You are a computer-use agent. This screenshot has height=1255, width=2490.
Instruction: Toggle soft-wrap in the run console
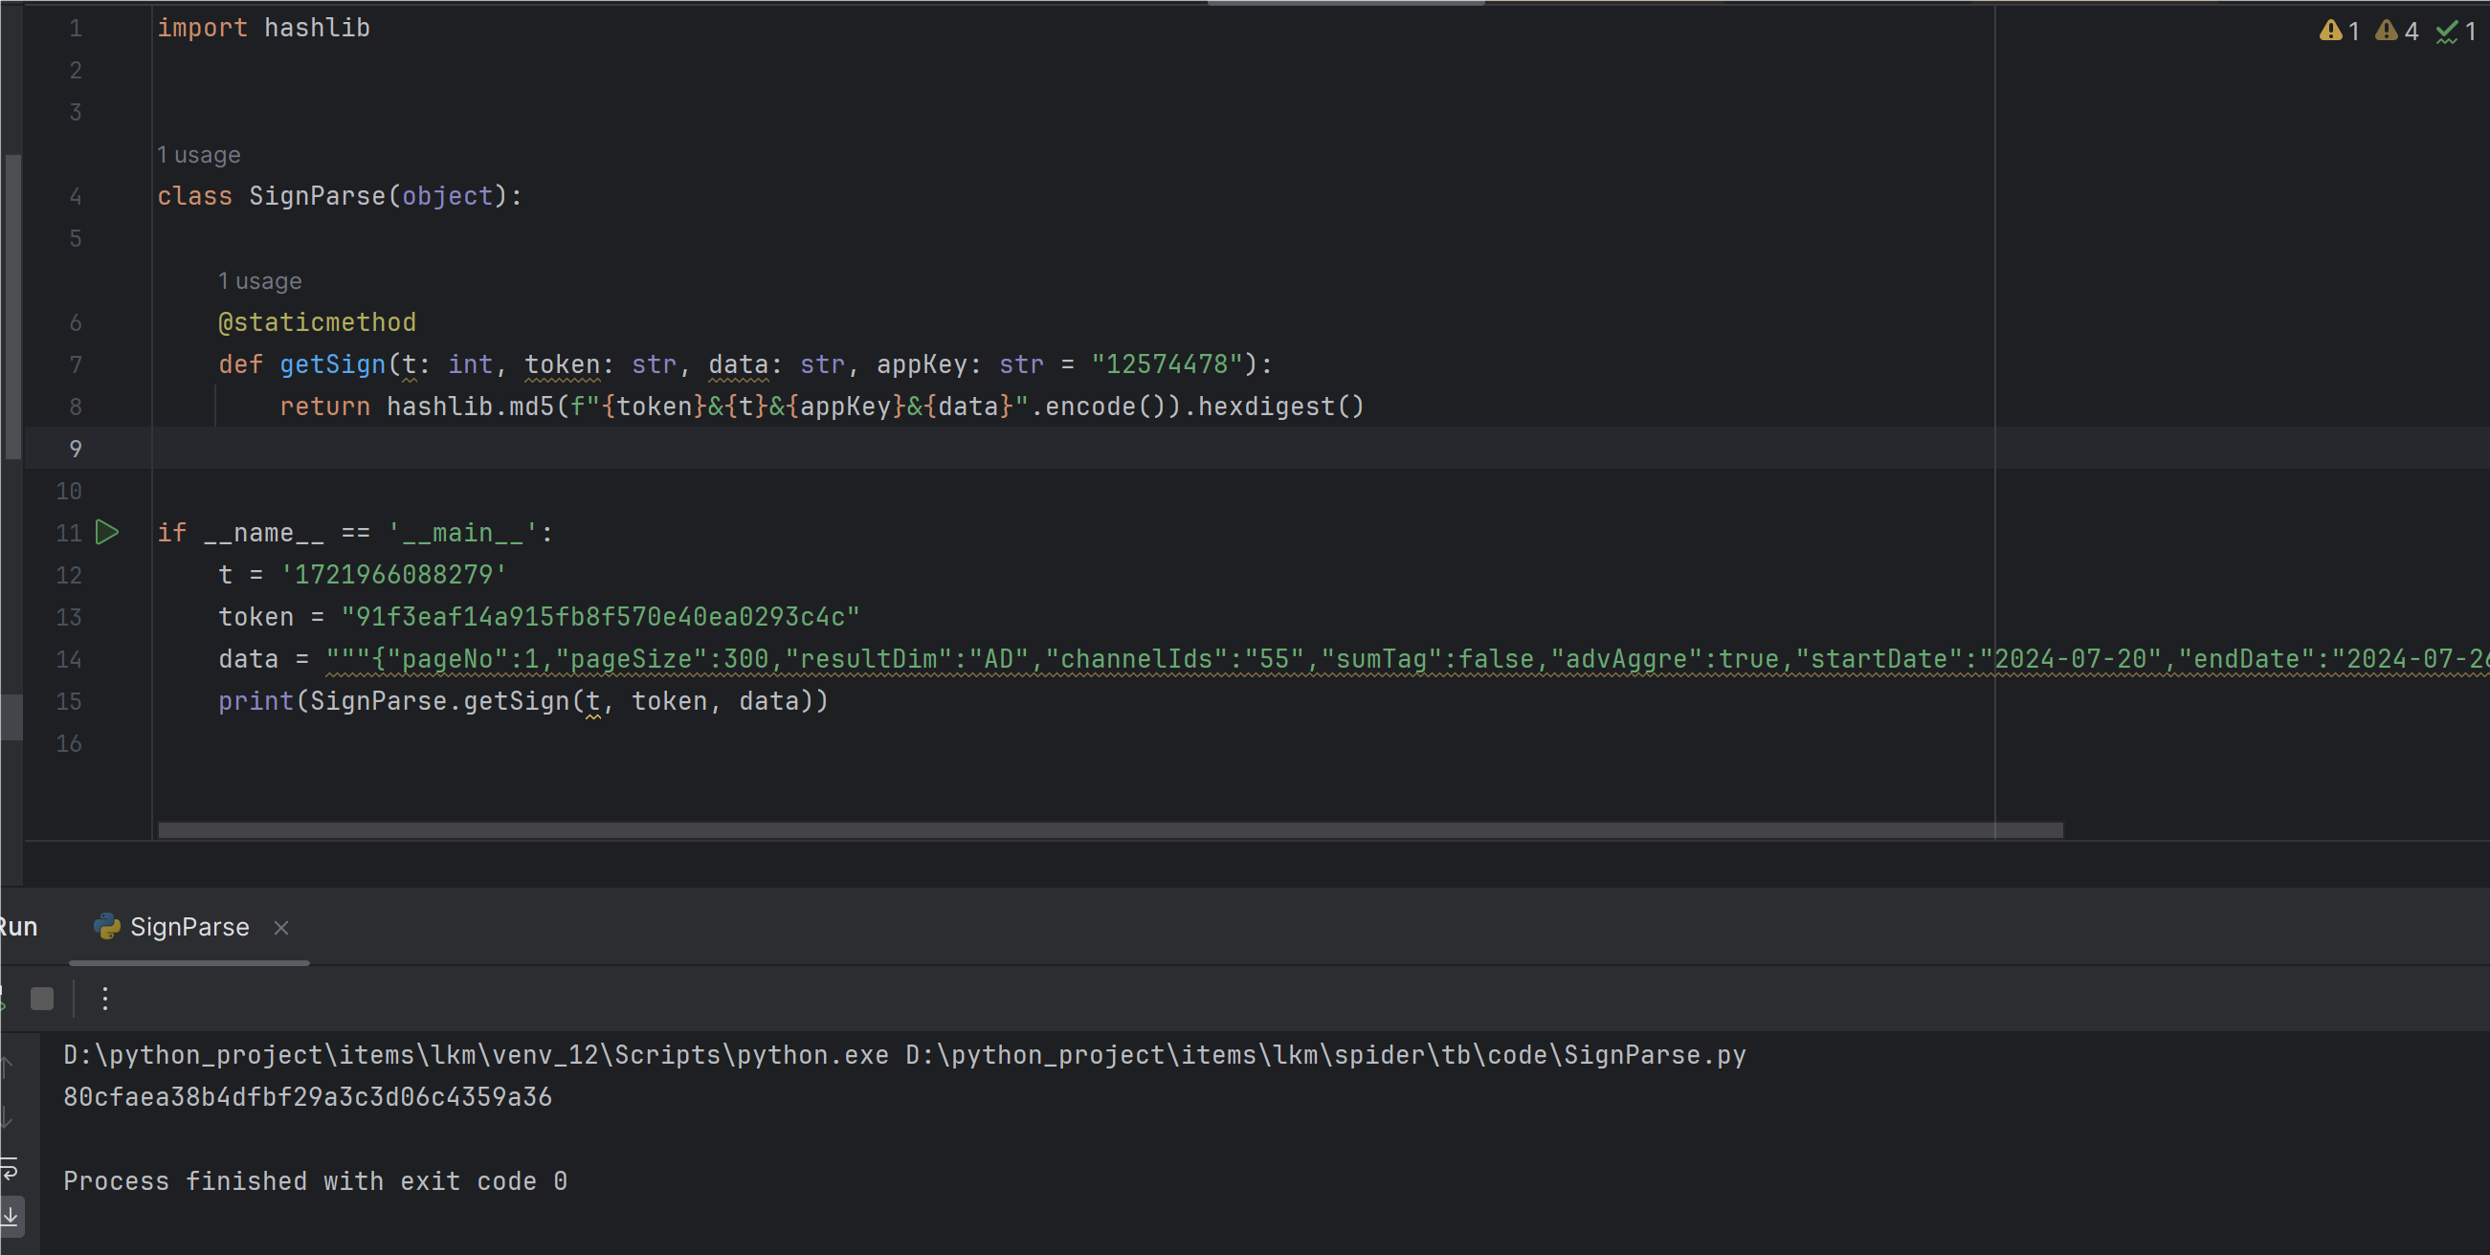[x=10, y=1169]
